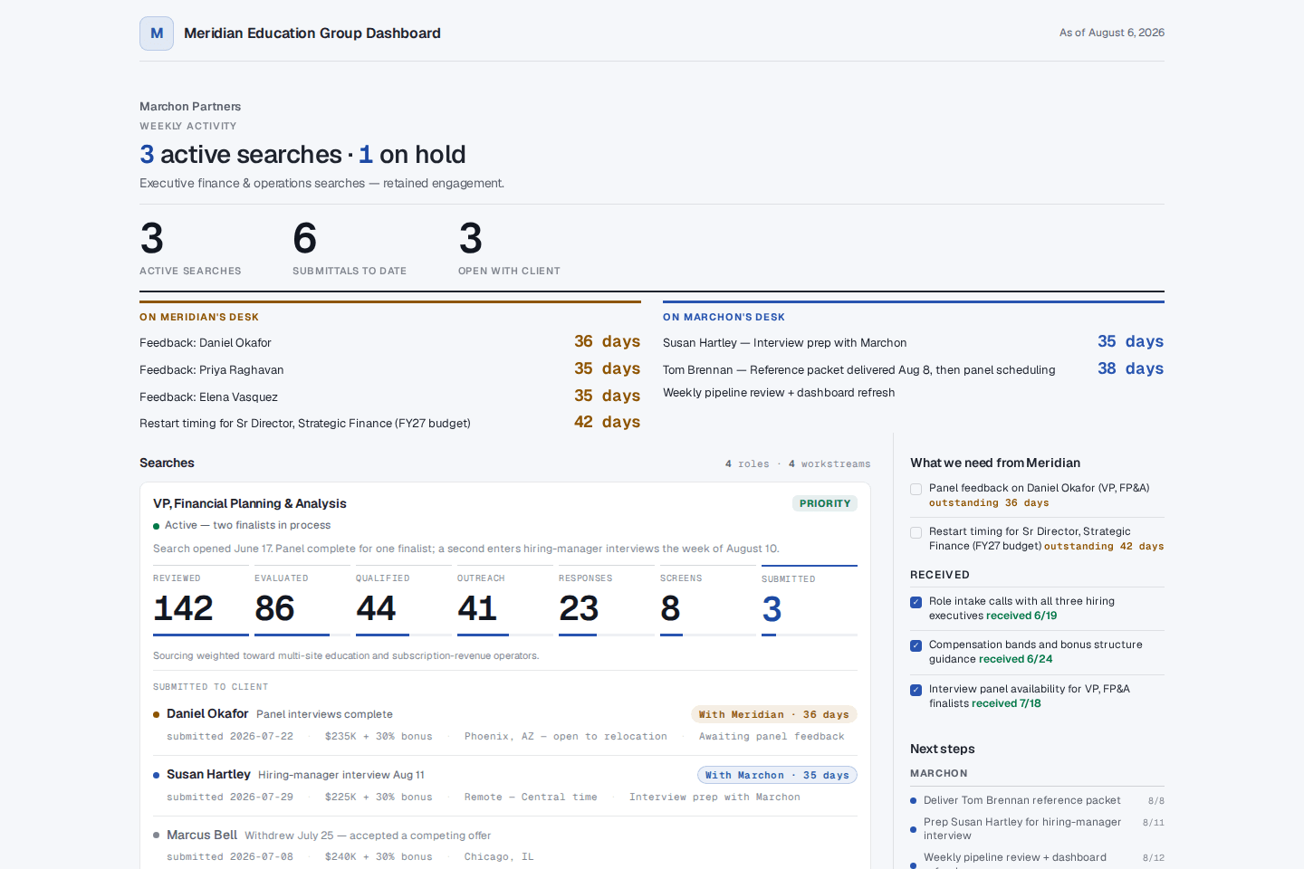Image resolution: width=1304 pixels, height=869 pixels.
Task: Click the Awaiting panel feedback status
Action: coord(772,737)
